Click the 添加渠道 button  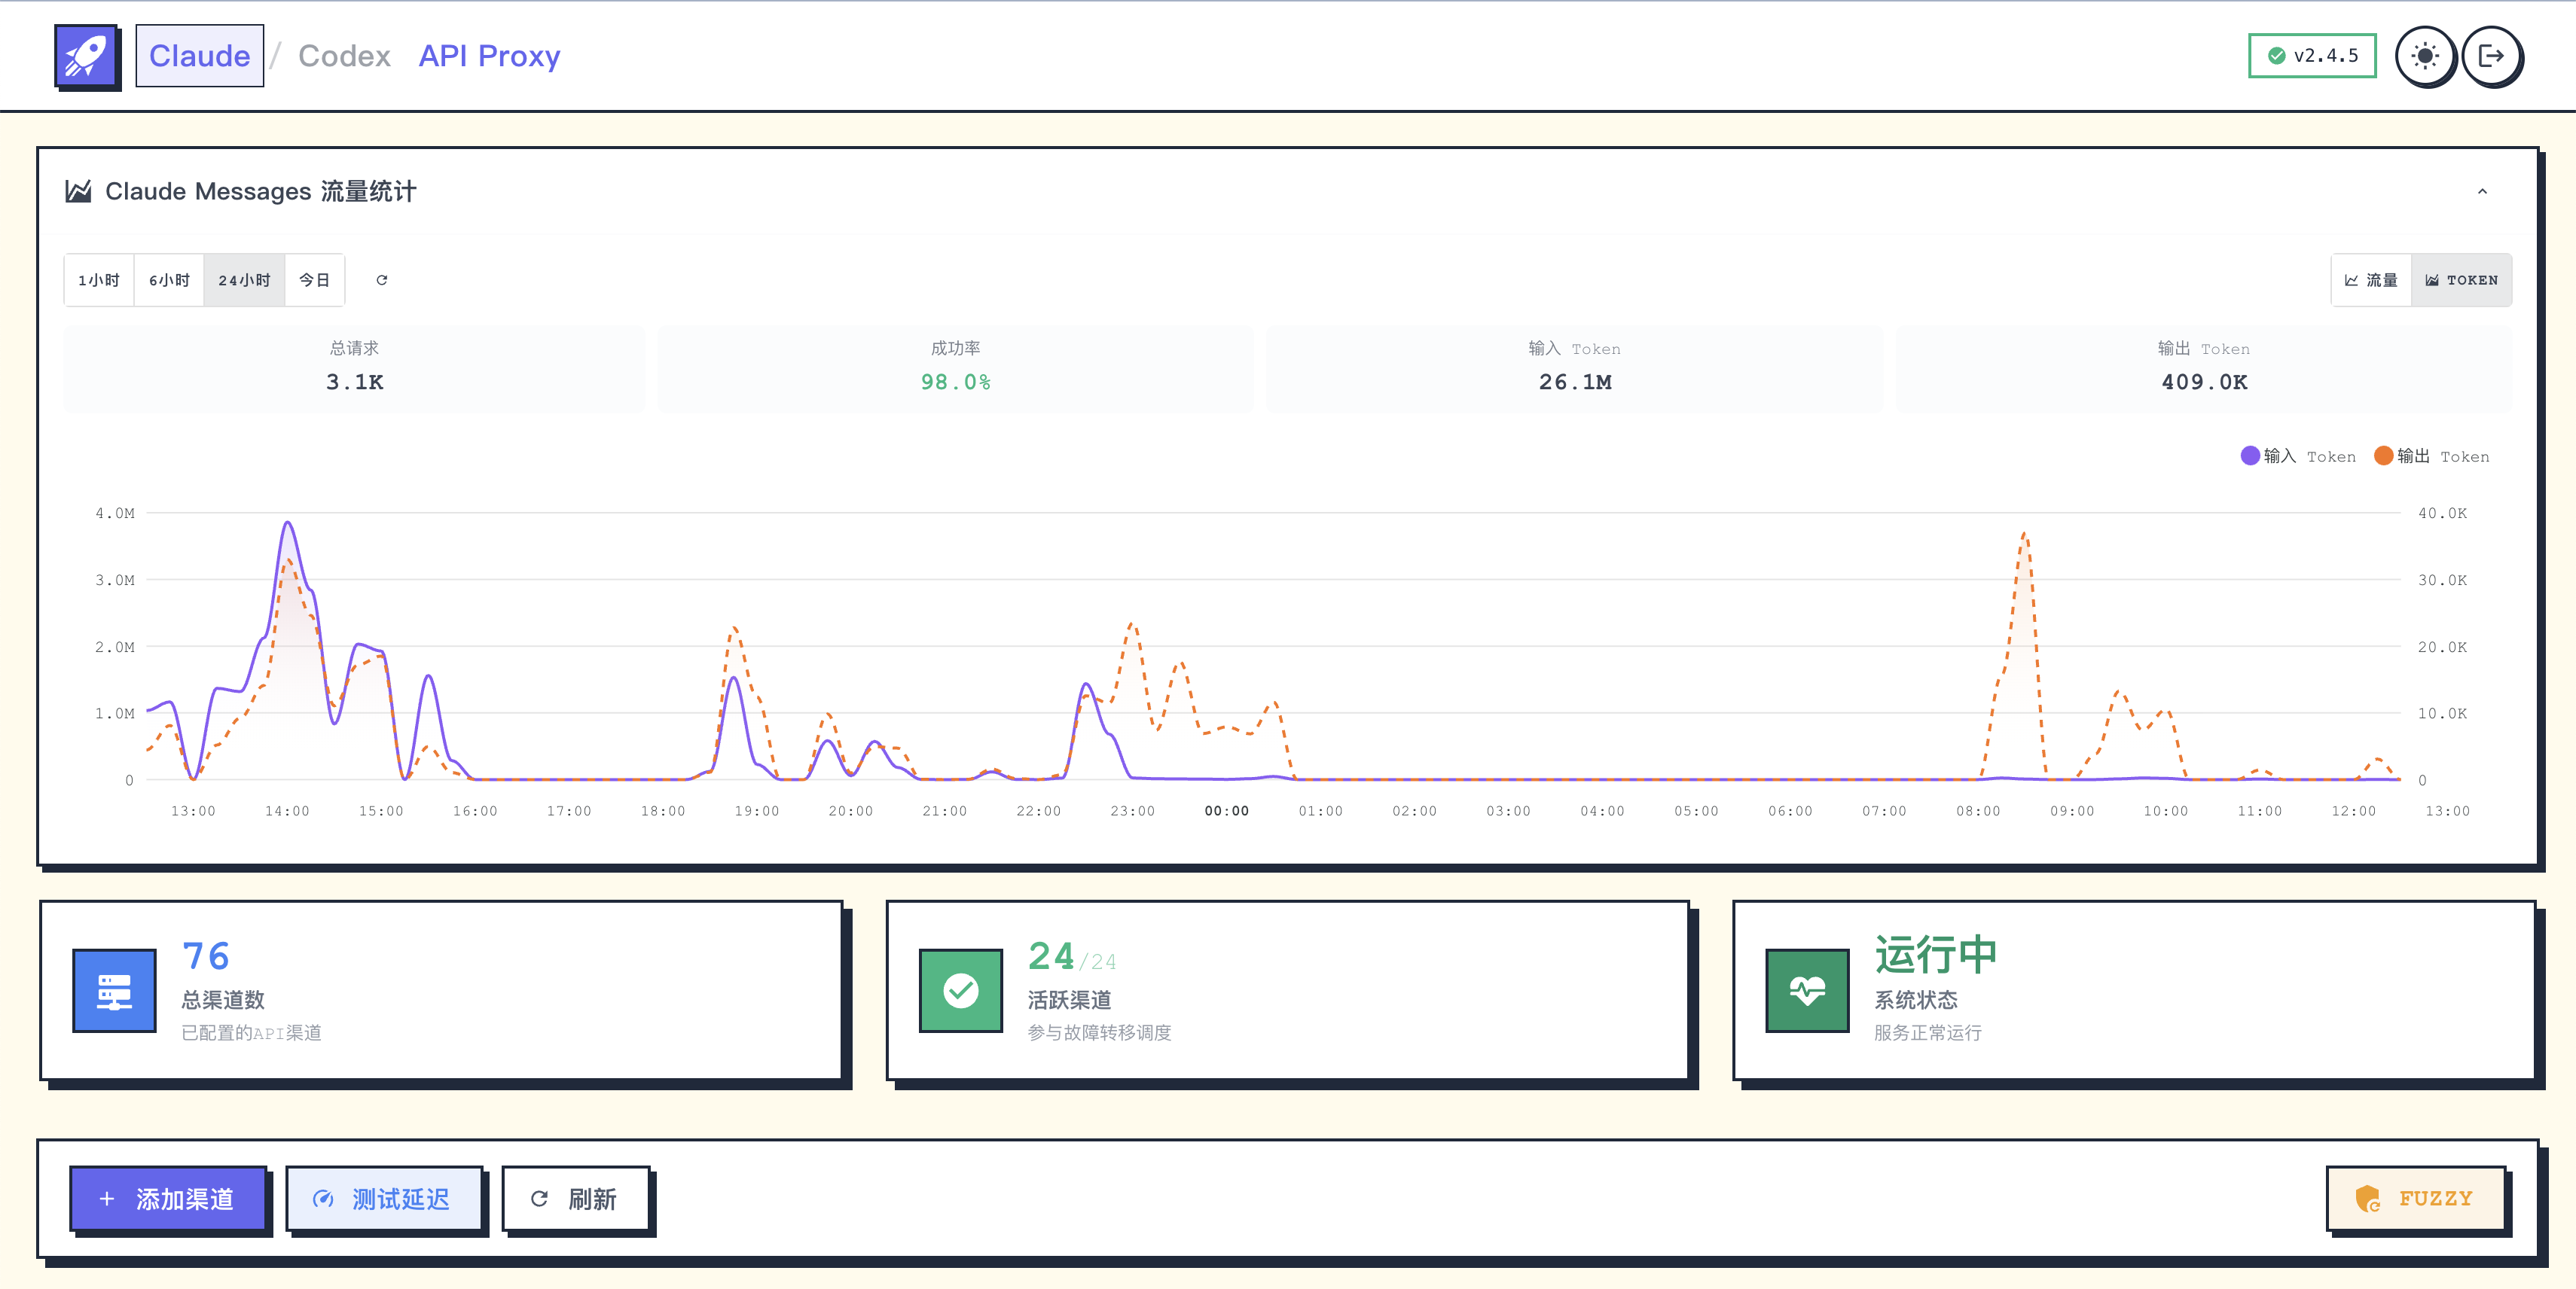[168, 1198]
